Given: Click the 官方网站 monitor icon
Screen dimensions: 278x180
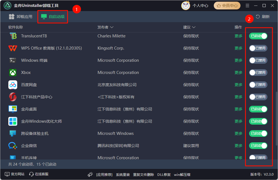Looking at the screenshot, I should (x=7, y=174).
